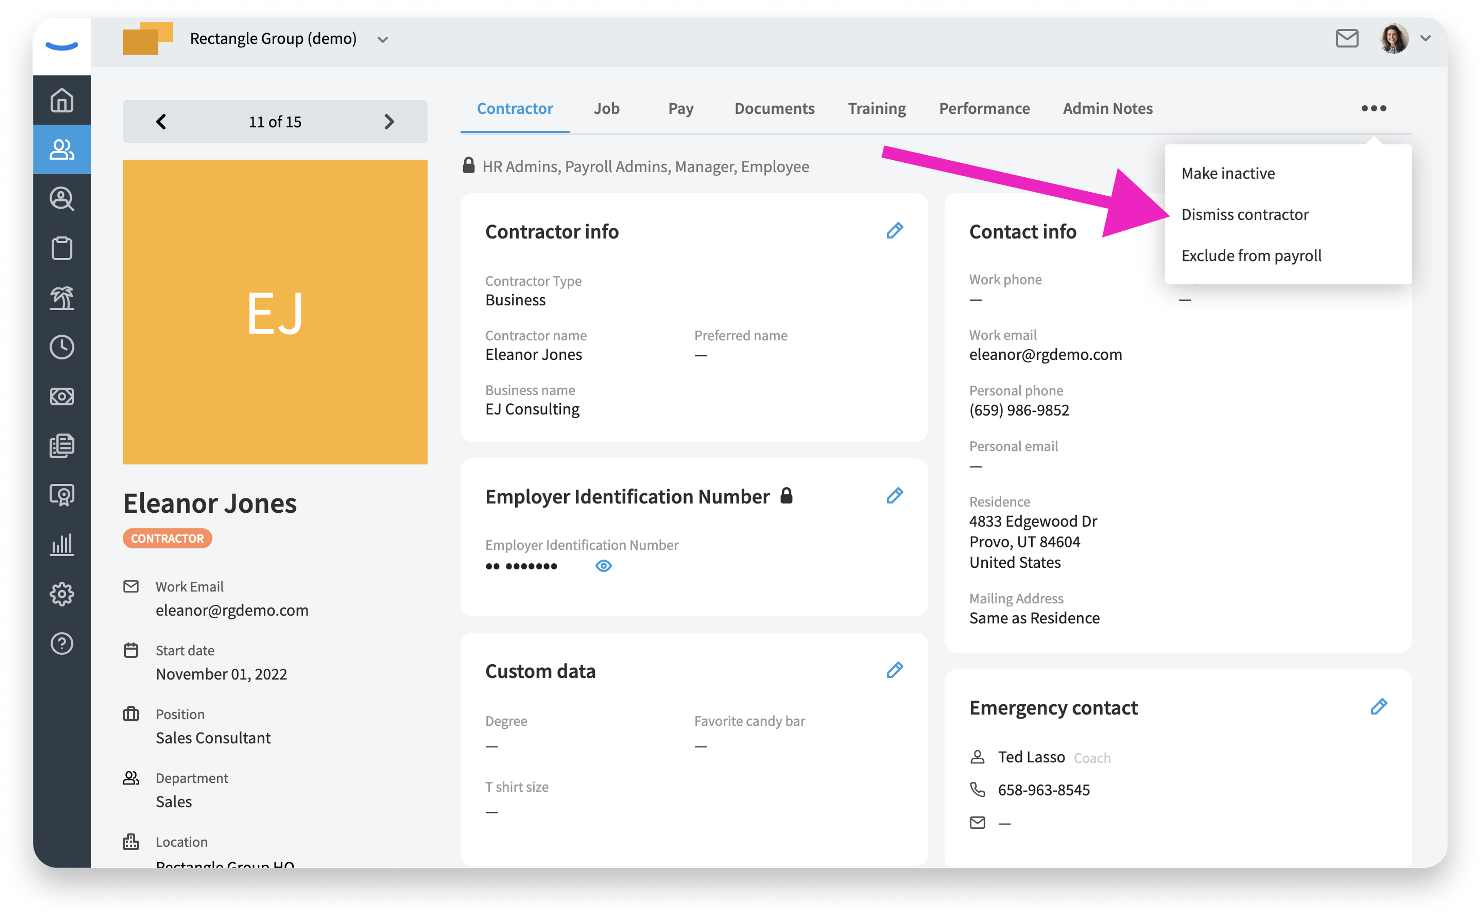
Task: Click the emergency phone number 658-963-8545
Action: (x=1044, y=790)
